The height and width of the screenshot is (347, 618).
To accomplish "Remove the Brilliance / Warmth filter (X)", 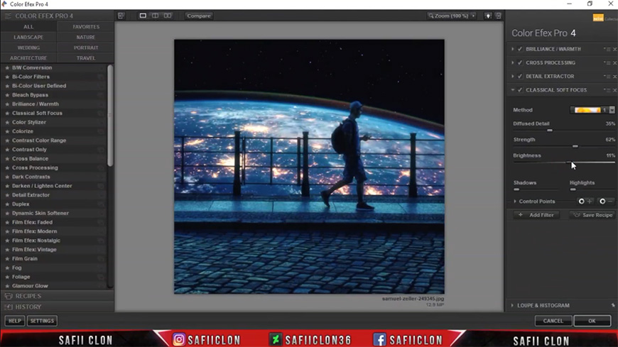I will (x=614, y=49).
